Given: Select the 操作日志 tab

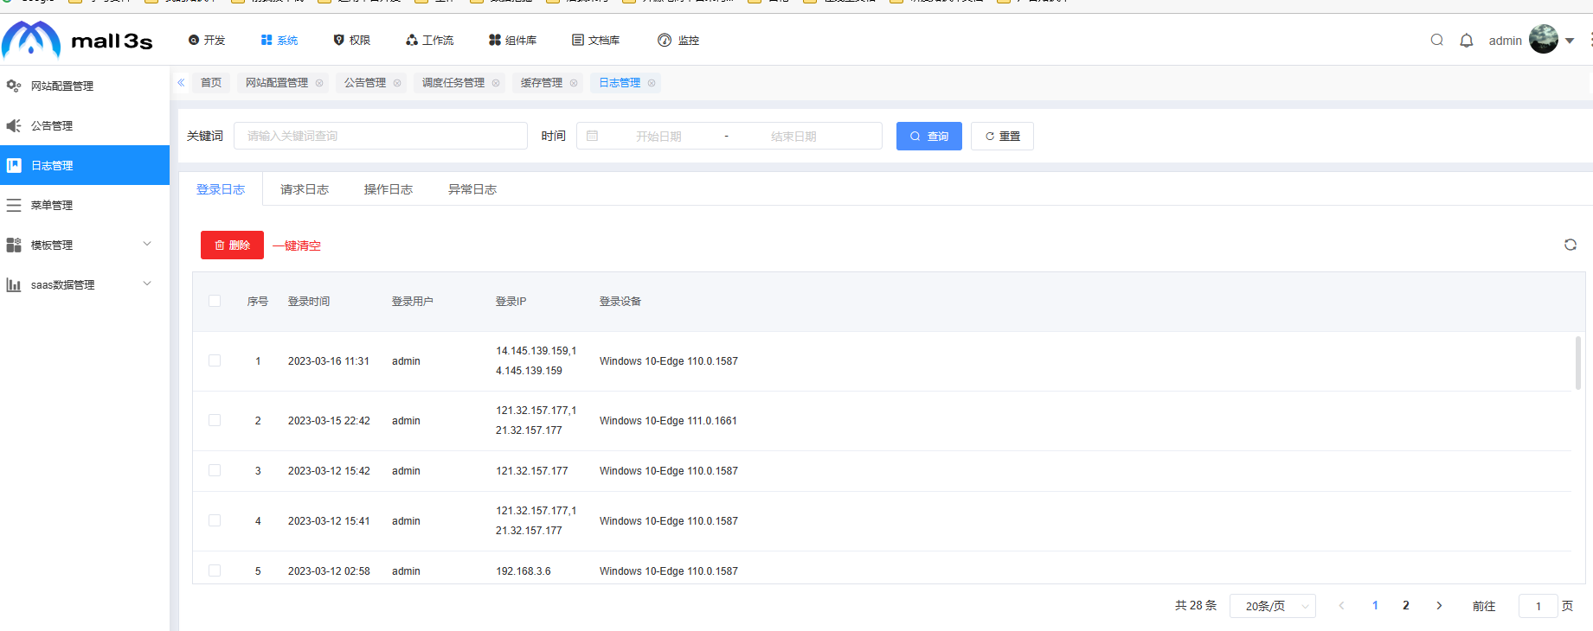Looking at the screenshot, I should click(x=389, y=189).
